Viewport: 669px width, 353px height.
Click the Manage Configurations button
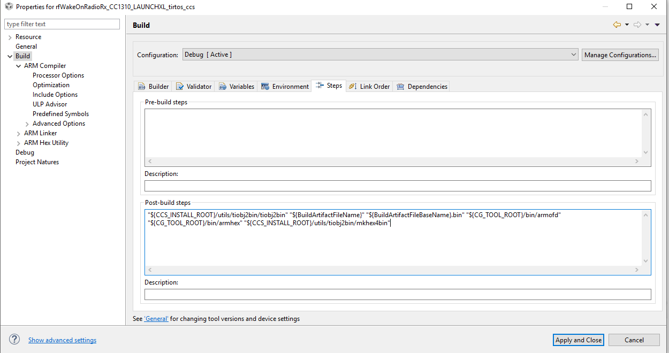tap(620, 55)
